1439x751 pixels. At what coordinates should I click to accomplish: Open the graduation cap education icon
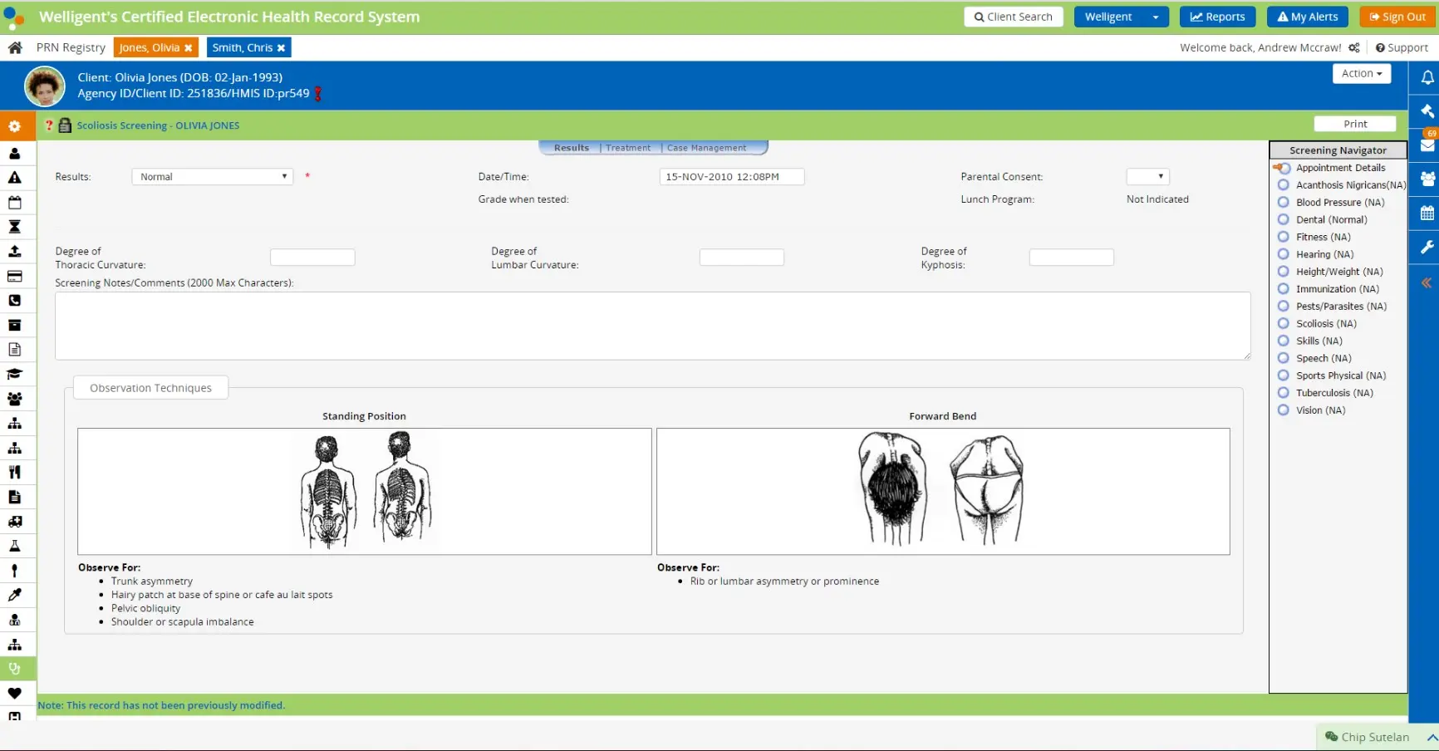[x=15, y=374]
